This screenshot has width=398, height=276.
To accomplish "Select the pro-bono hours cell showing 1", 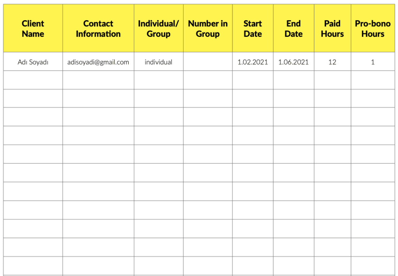I will pyautogui.click(x=373, y=62).
